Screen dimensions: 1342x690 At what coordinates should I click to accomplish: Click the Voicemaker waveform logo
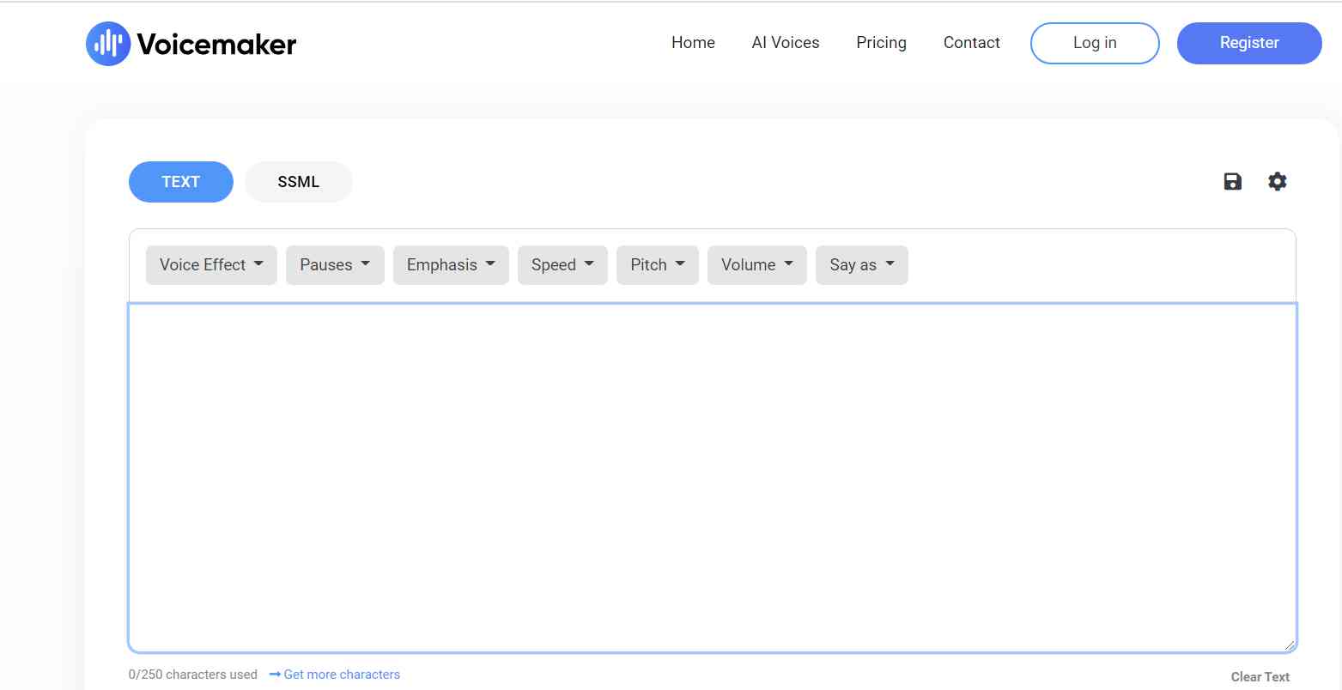coord(108,43)
